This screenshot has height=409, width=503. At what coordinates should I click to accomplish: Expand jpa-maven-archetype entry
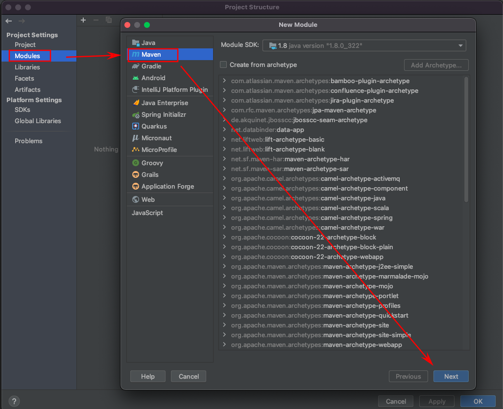pyautogui.click(x=224, y=110)
